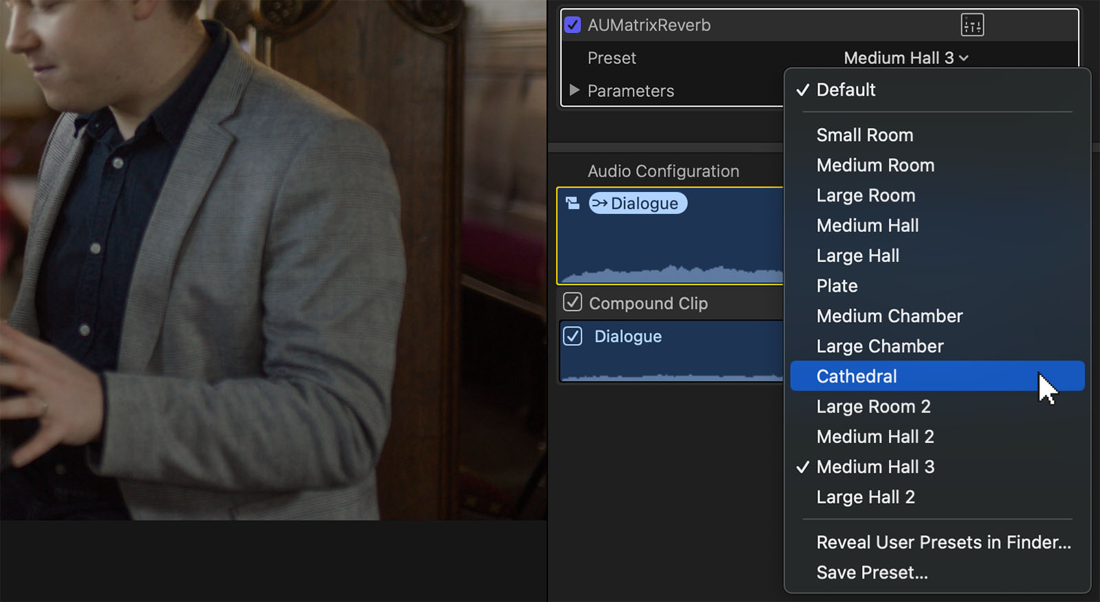The height and width of the screenshot is (602, 1100).
Task: Click the Preset label row
Action: [x=612, y=58]
